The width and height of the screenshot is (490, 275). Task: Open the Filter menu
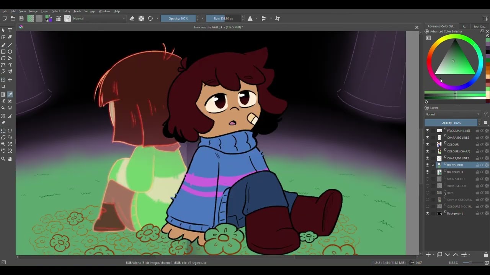(x=67, y=11)
